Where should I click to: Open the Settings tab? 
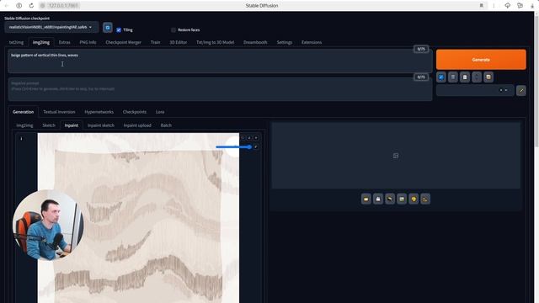point(285,42)
